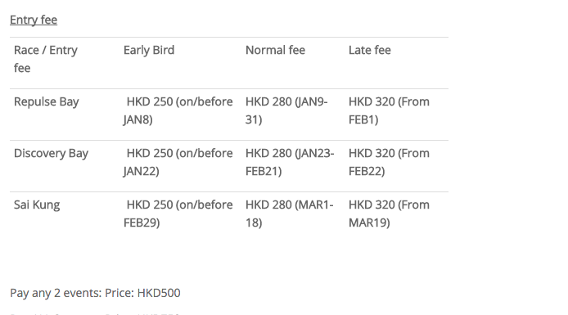Click Repulse Bay early bird HKD 250 cell
The width and height of the screenshot is (568, 315).
tap(178, 110)
